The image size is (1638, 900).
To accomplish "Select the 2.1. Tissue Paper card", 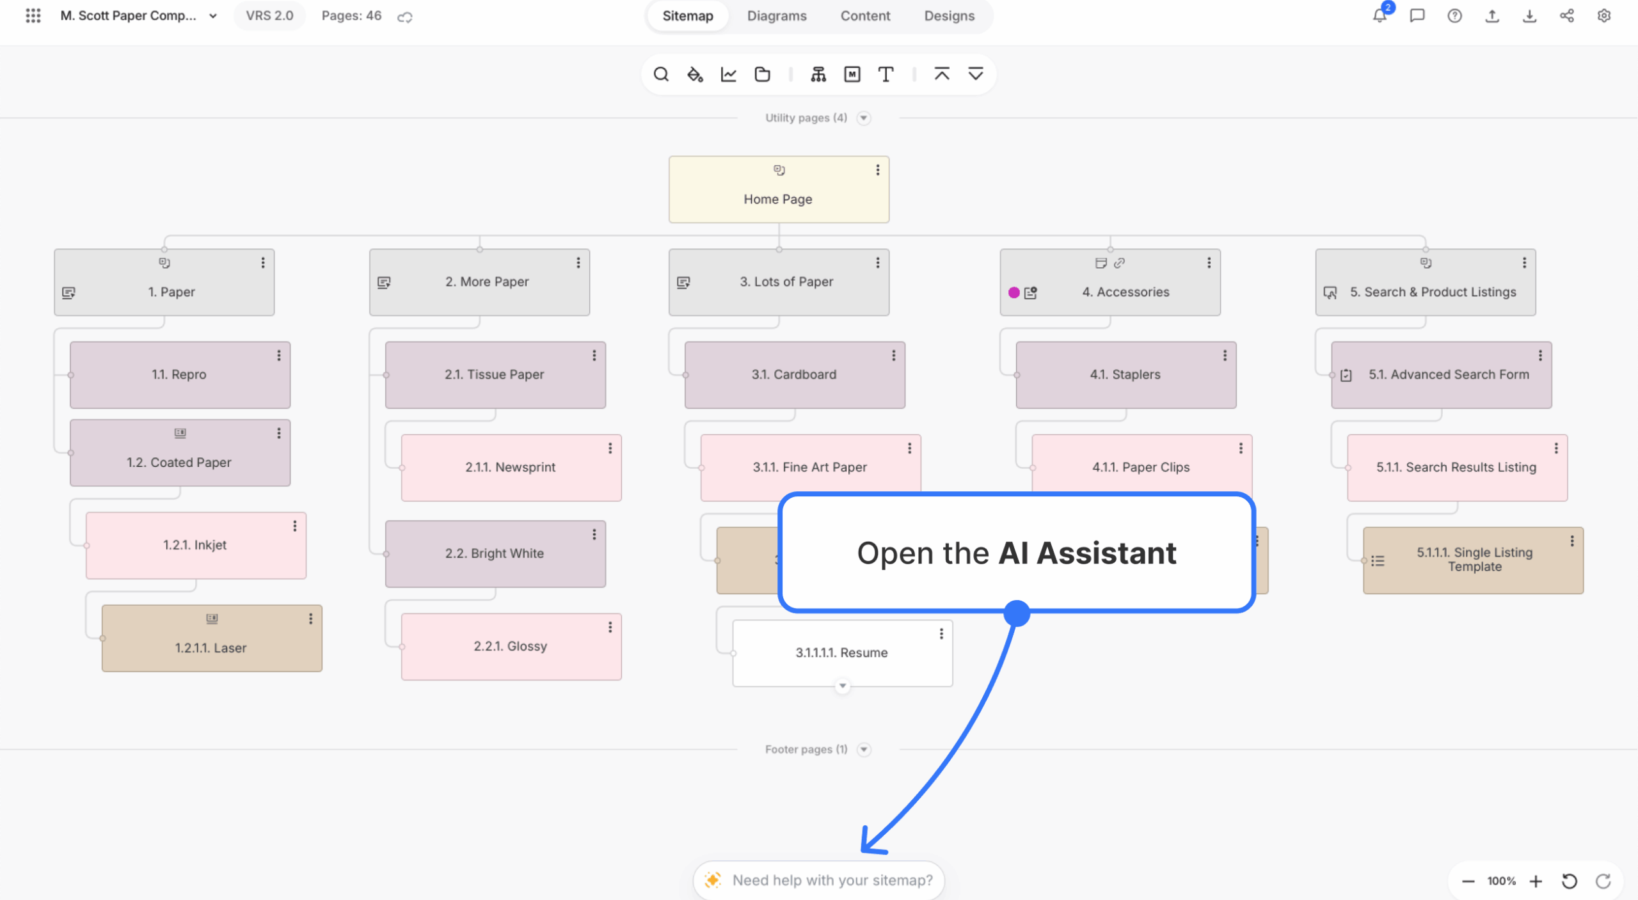I will click(x=495, y=375).
